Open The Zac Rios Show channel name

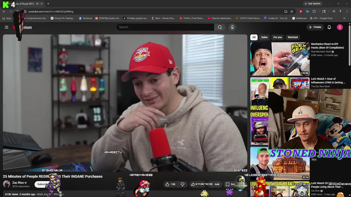320,86
